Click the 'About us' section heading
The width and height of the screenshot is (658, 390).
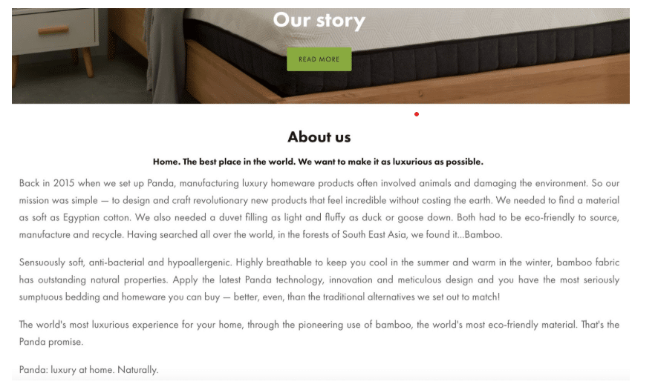[x=319, y=137]
